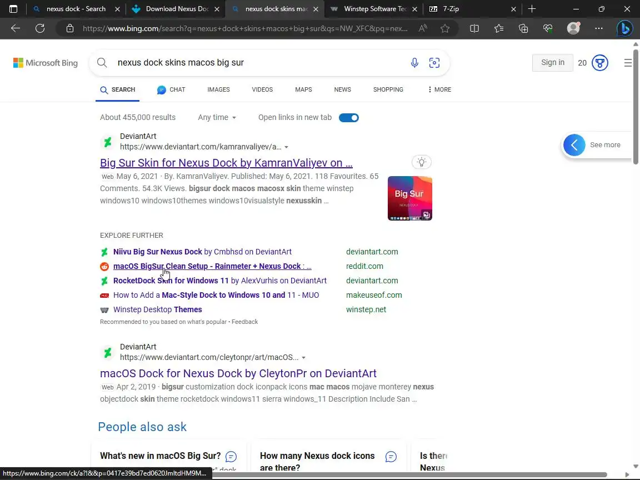Go to Microsoft Bing logo home
Viewport: 640px width, 480px height.
coord(46,63)
